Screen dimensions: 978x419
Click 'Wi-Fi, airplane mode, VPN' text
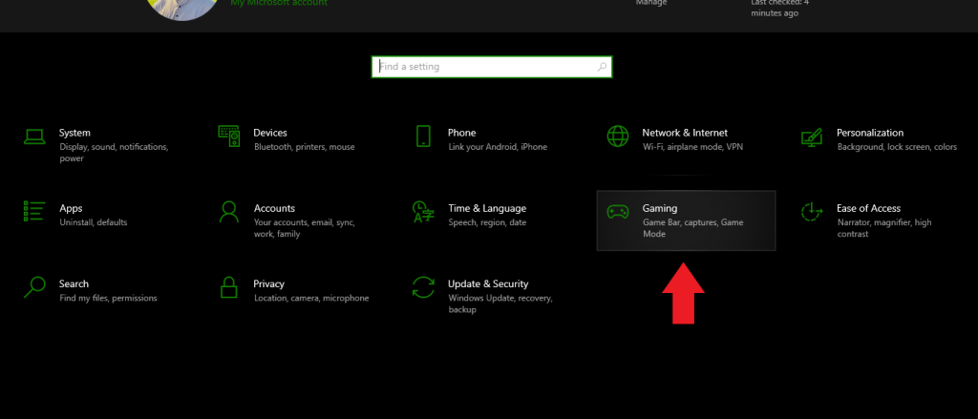click(x=693, y=147)
